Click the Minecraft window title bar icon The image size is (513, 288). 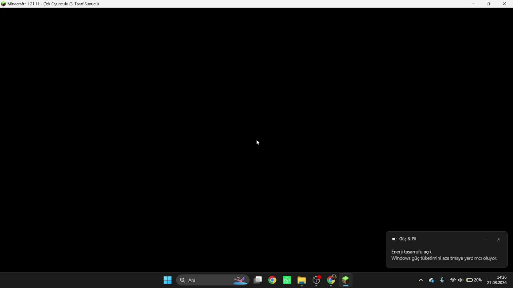[4, 4]
